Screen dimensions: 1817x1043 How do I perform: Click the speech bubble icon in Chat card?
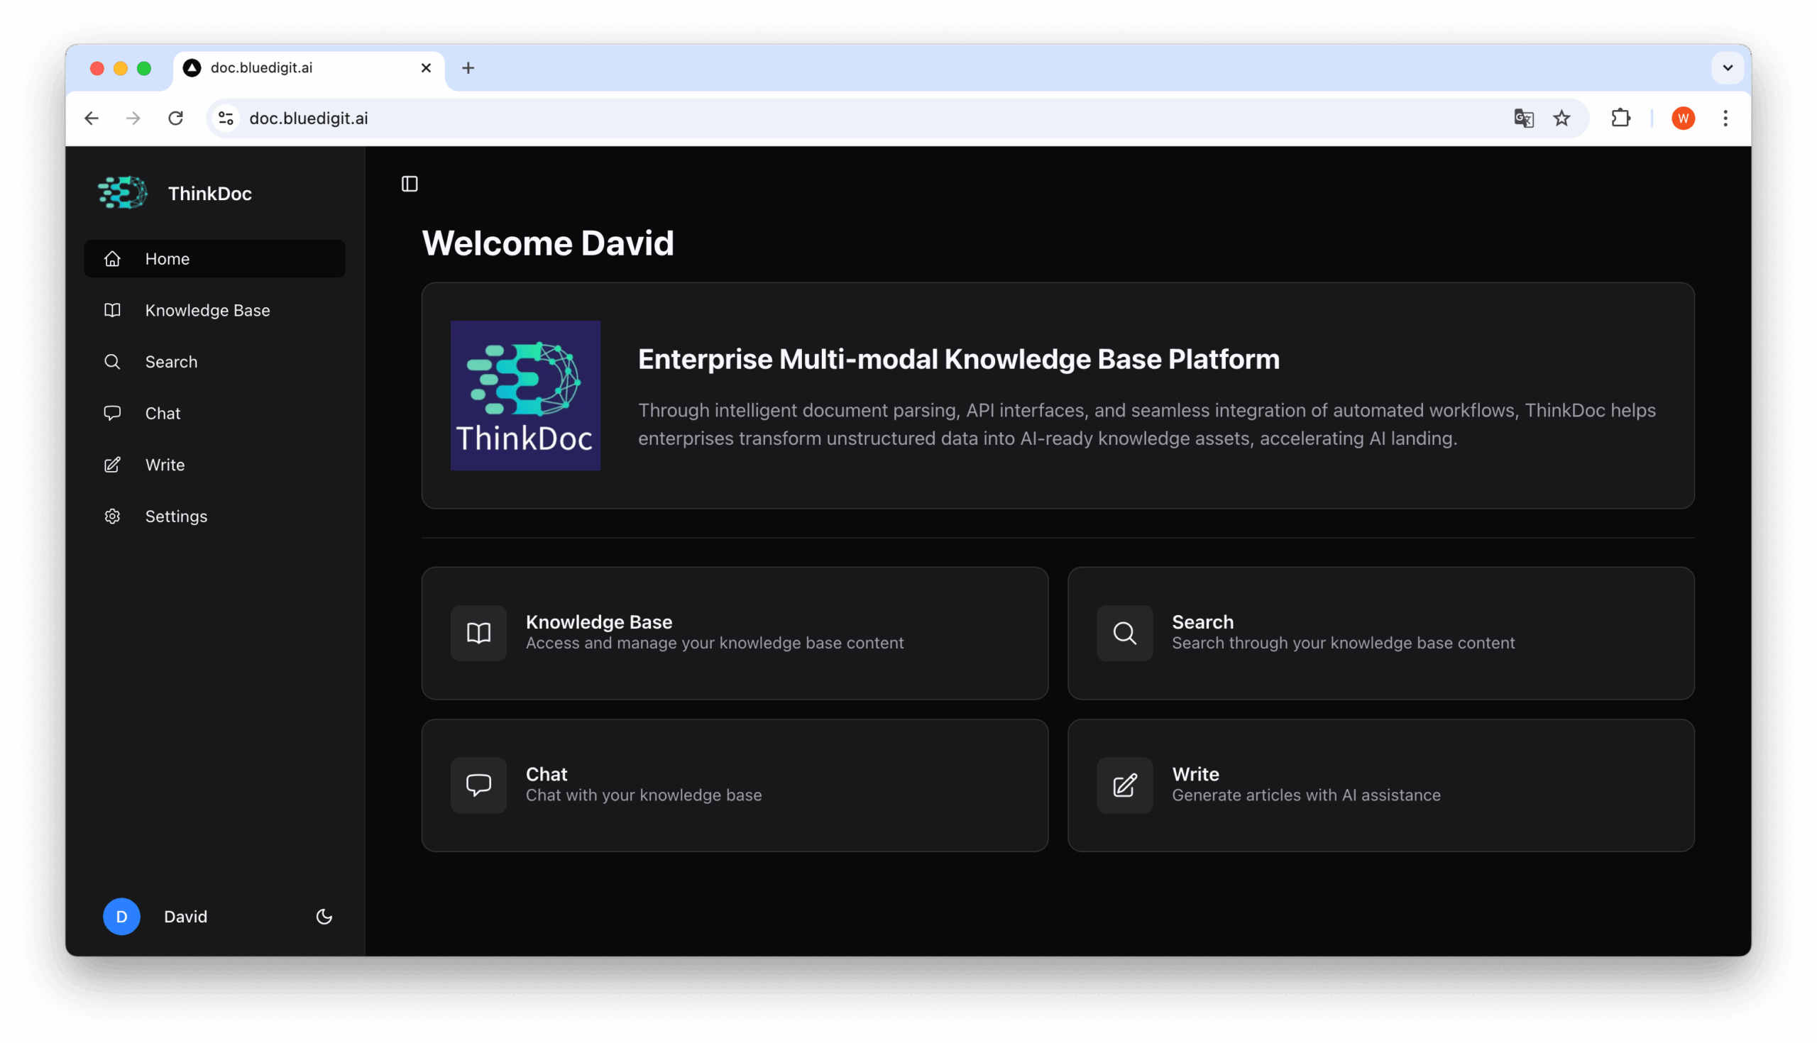pos(478,785)
